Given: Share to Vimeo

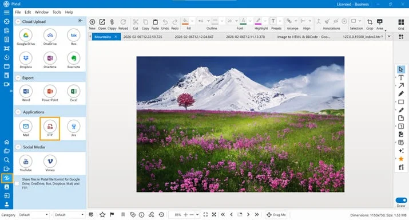Looking at the screenshot, I should (x=50, y=163).
